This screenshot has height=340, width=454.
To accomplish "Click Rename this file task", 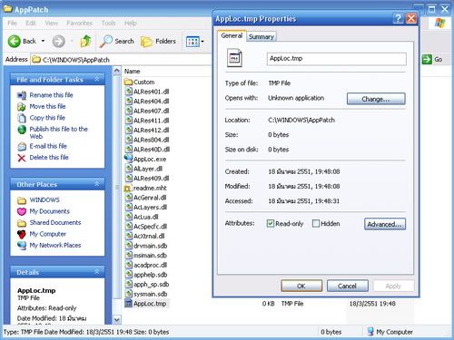I will point(51,95).
